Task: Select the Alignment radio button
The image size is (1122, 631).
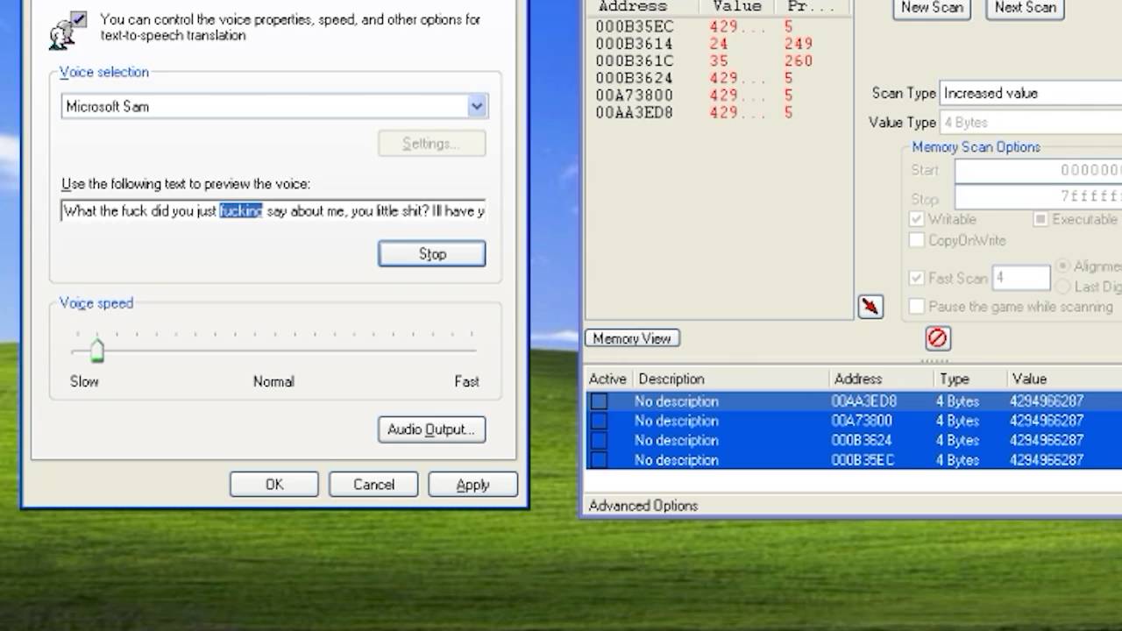Action: click(x=1062, y=266)
